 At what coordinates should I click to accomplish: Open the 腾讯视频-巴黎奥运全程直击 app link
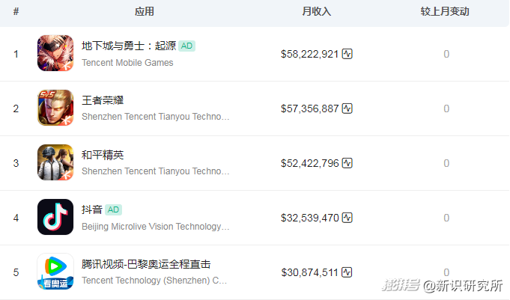click(146, 264)
